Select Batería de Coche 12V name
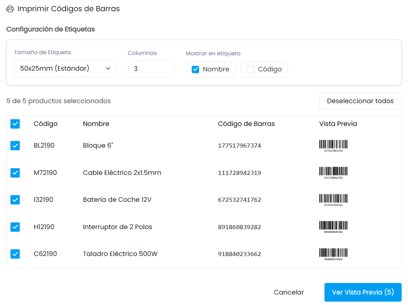 pos(117,200)
